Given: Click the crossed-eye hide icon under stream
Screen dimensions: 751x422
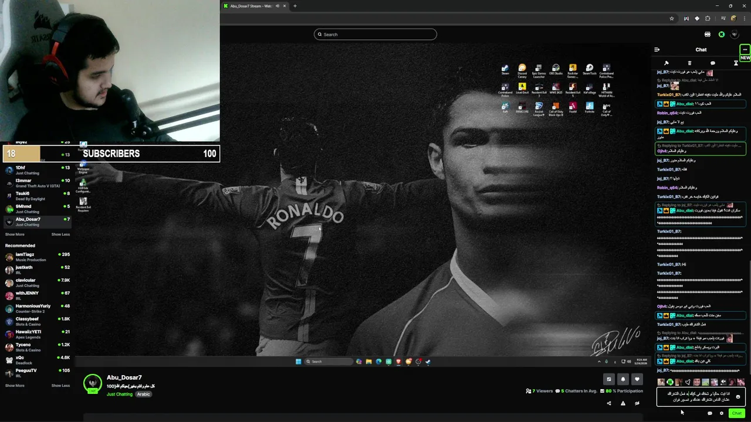Looking at the screenshot, I should coord(637,403).
